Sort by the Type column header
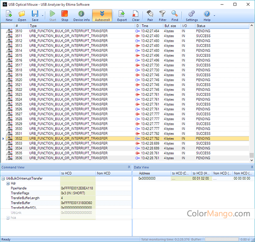 [x=81, y=26]
